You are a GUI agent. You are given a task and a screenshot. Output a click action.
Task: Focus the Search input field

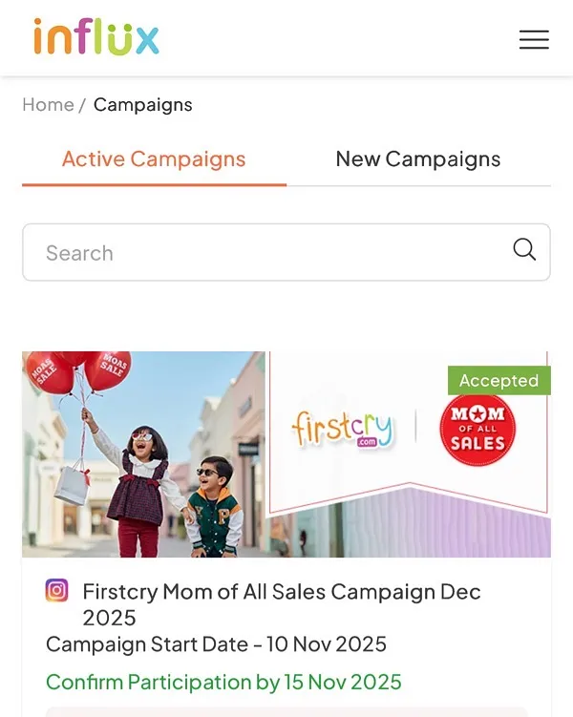pos(267,253)
